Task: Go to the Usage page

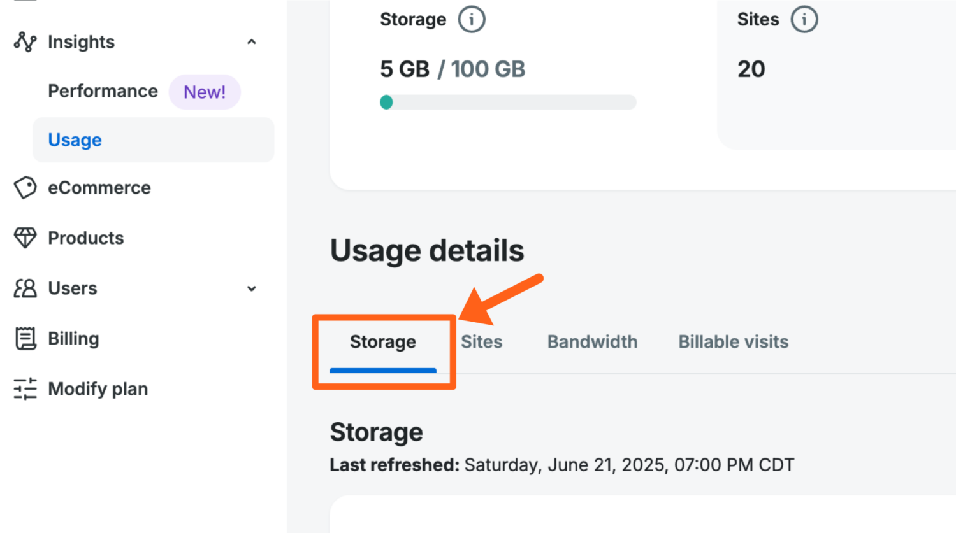Action: pos(75,139)
